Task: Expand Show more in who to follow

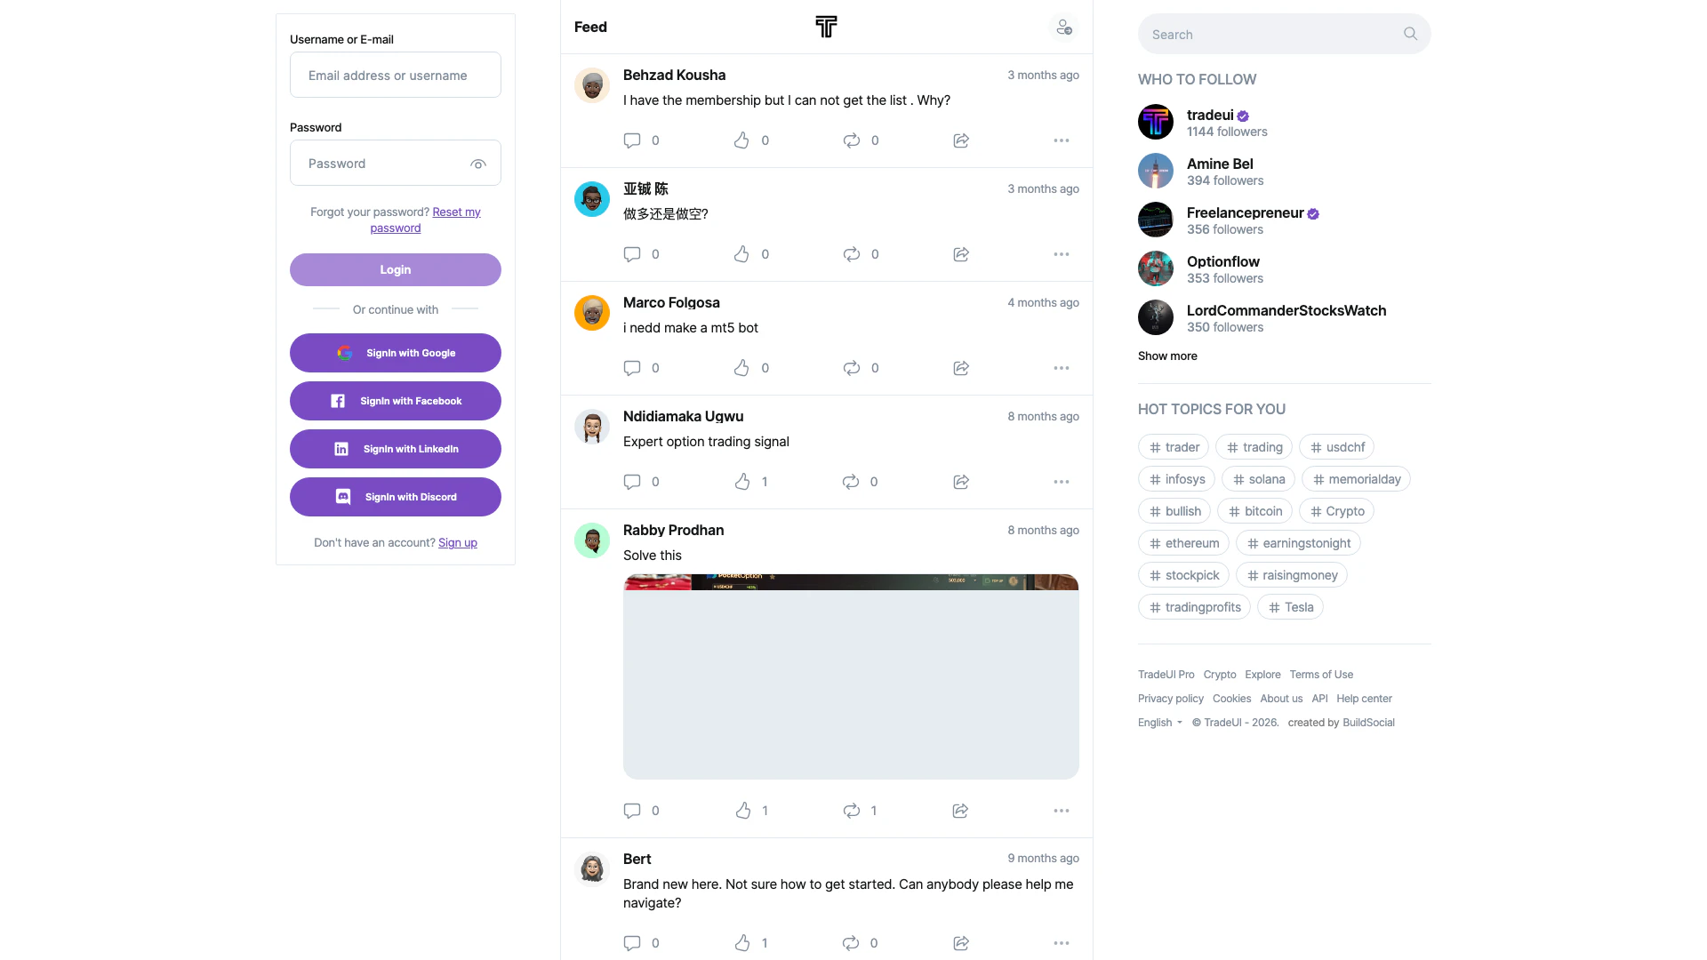Action: tap(1167, 356)
